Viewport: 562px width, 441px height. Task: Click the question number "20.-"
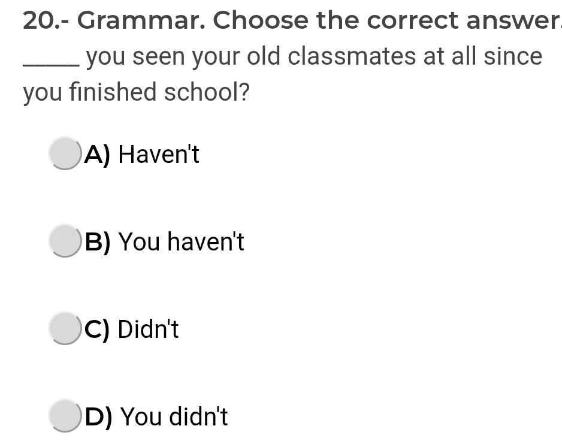pyautogui.click(x=47, y=21)
